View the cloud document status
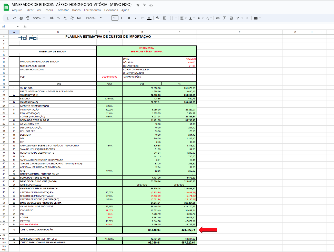The height and width of the screenshot is (252, 334). [151, 5]
